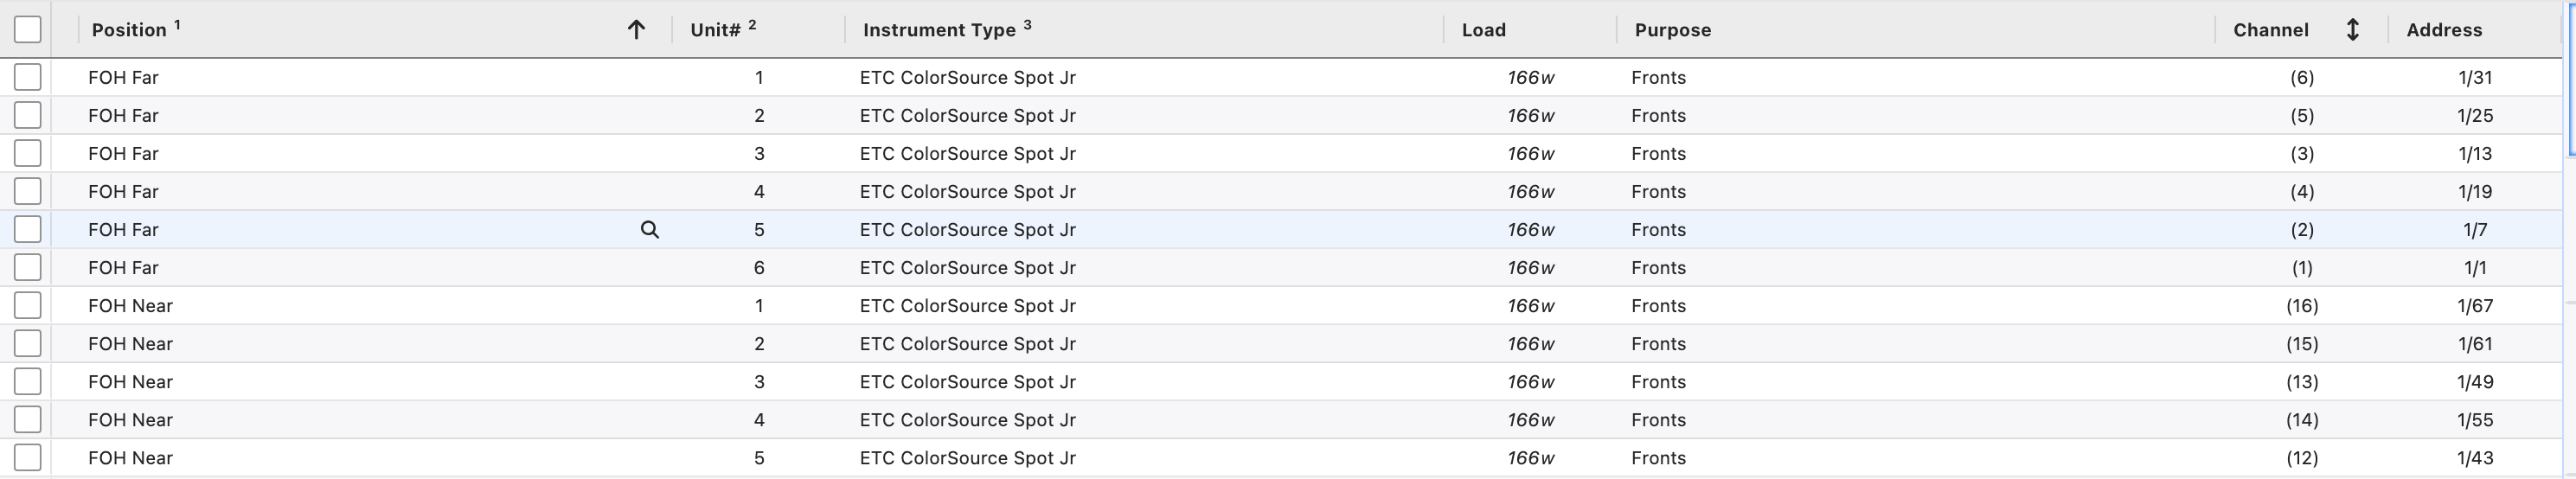
Task: Check the box for FOH Far unit 1
Action: [28, 77]
